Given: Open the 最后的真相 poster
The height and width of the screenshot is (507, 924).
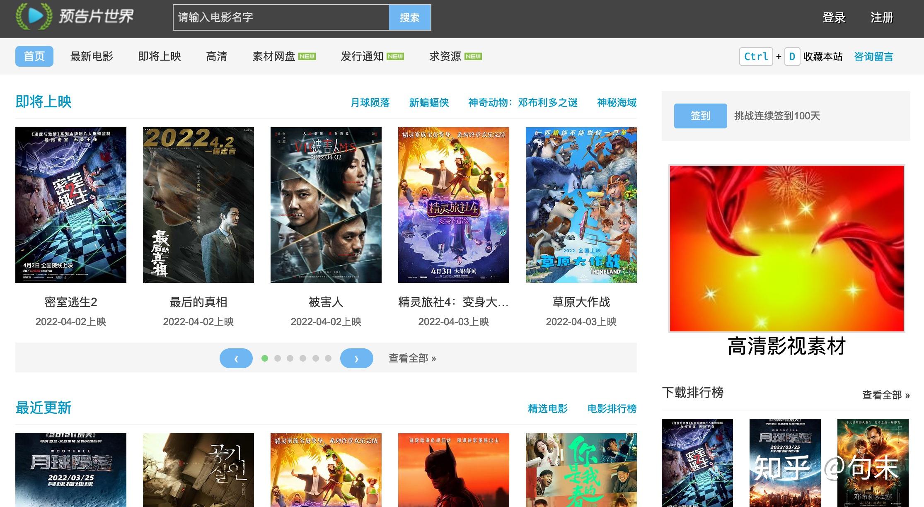Looking at the screenshot, I should (x=198, y=205).
